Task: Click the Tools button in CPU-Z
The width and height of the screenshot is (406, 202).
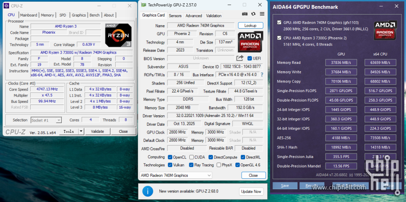Action: pyautogui.click(x=69, y=131)
